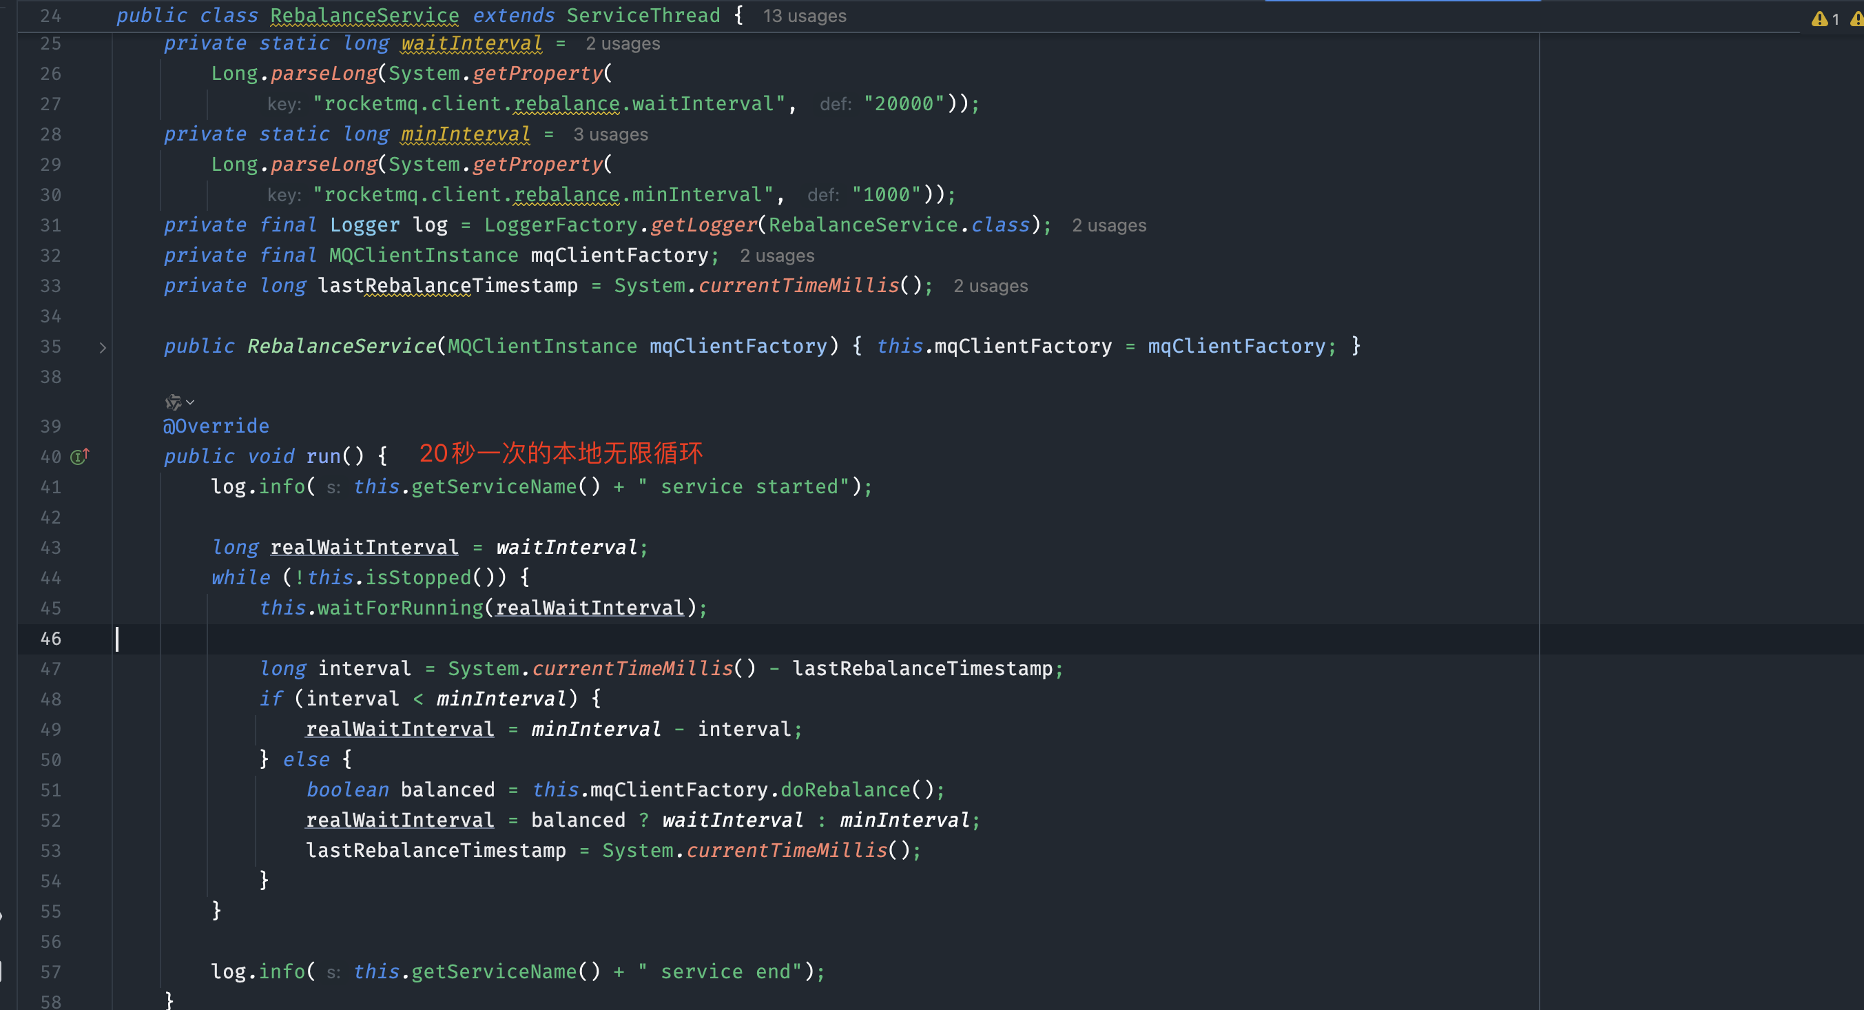Click the minInterval field declaration on line 28

tap(465, 134)
